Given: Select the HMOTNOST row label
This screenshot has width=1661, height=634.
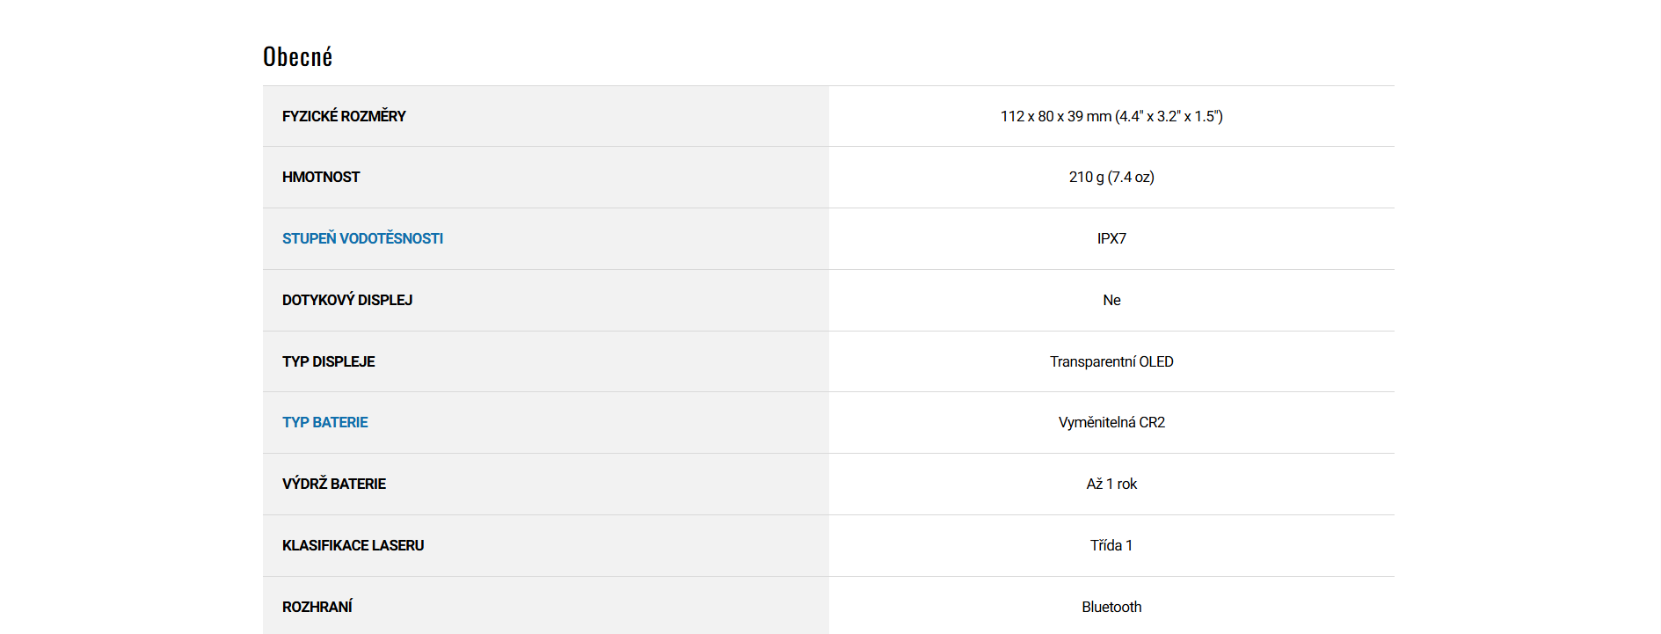Looking at the screenshot, I should click(321, 177).
